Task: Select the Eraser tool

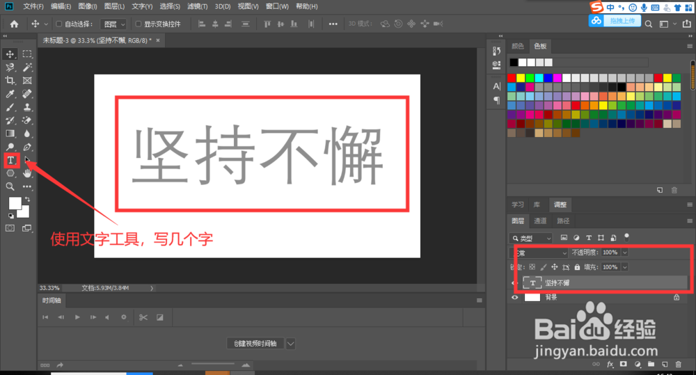Action: point(27,120)
